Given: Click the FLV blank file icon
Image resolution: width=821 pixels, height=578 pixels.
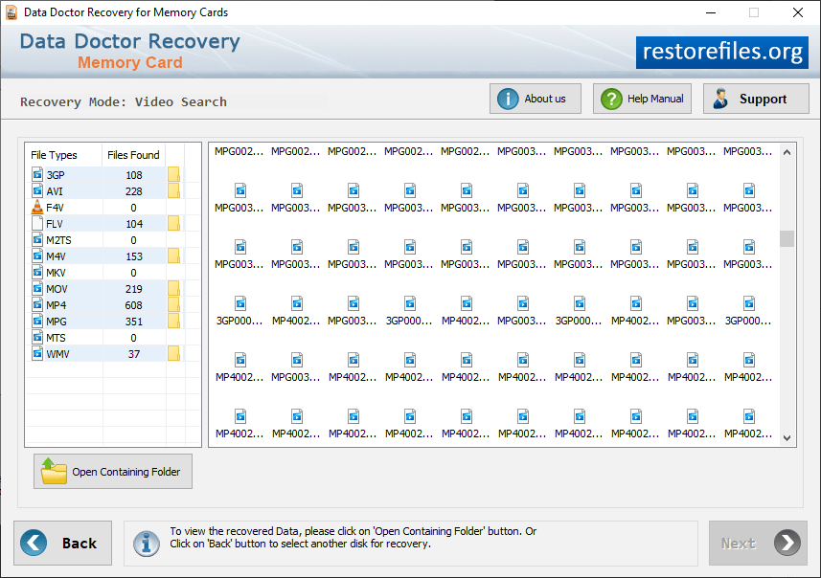Looking at the screenshot, I should click(x=37, y=223).
